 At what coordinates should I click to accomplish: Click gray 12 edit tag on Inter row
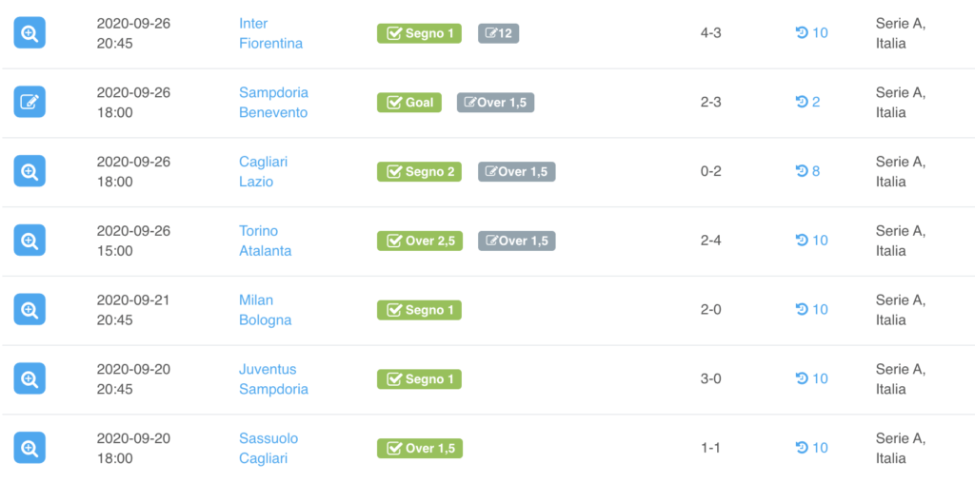[498, 33]
